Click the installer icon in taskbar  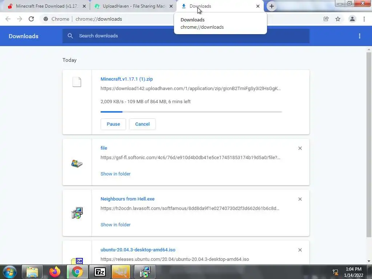click(x=145, y=272)
